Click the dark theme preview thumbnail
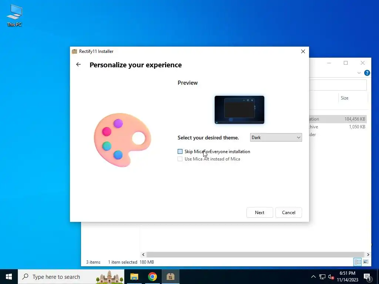The width and height of the screenshot is (379, 284). tap(239, 110)
